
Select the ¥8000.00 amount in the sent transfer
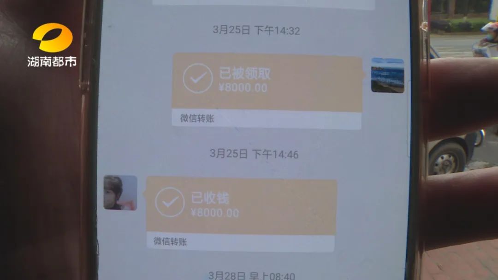pyautogui.click(x=243, y=87)
